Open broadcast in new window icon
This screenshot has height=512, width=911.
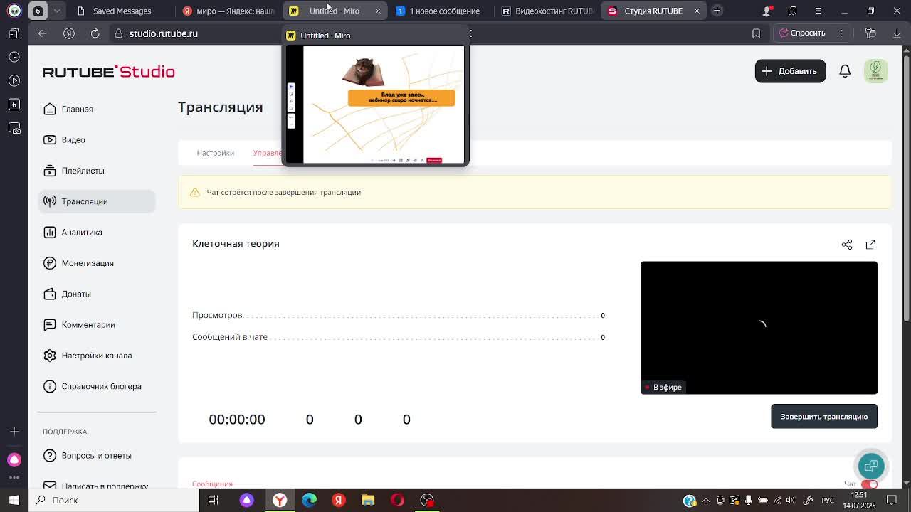tap(870, 245)
